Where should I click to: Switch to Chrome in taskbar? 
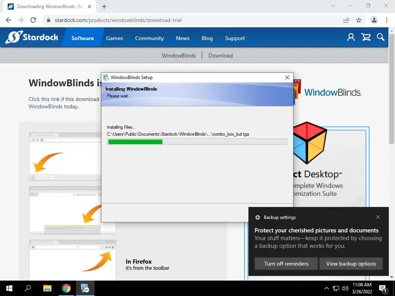[66, 288]
